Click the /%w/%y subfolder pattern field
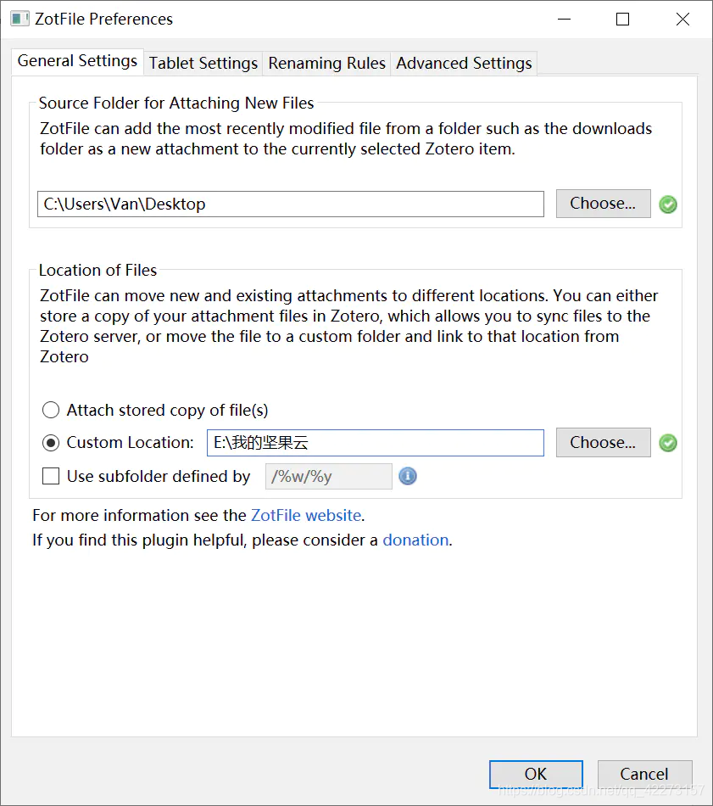Screen dimensions: 713x806 tap(329, 477)
